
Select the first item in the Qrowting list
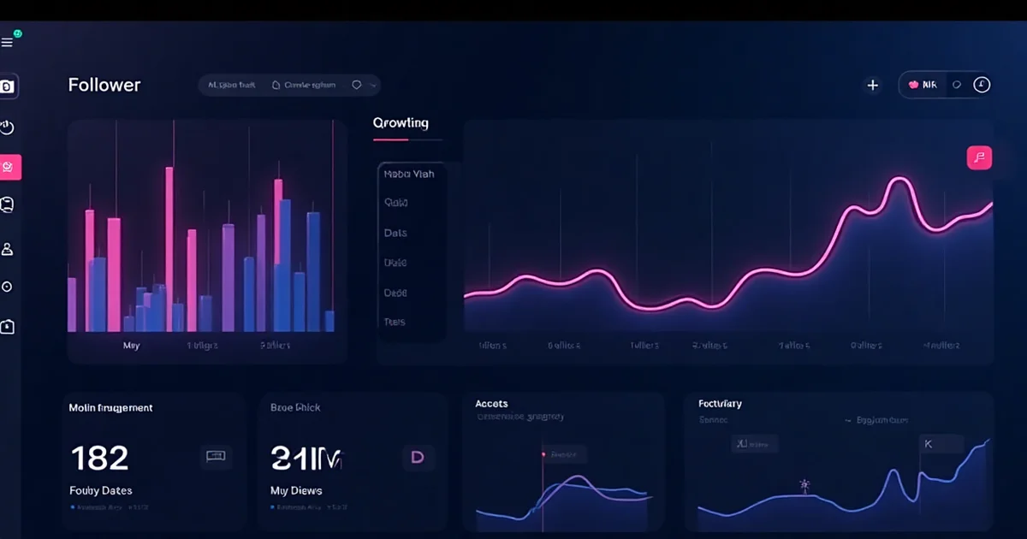pyautogui.click(x=409, y=174)
